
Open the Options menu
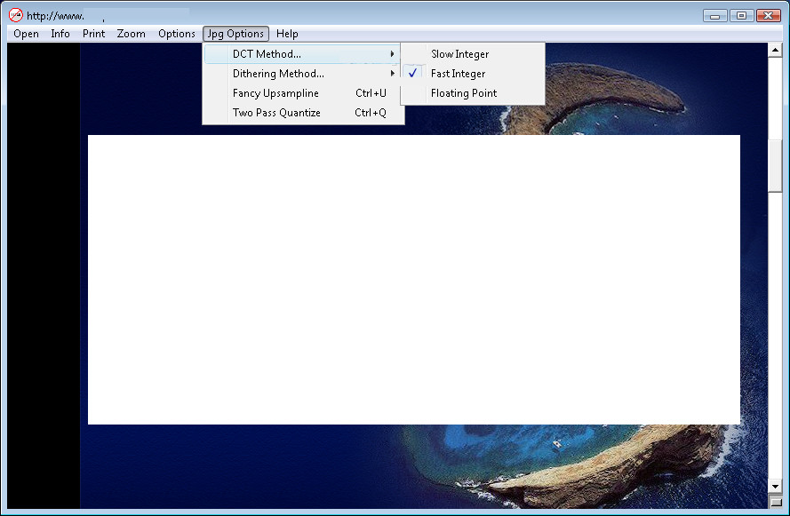tap(176, 34)
